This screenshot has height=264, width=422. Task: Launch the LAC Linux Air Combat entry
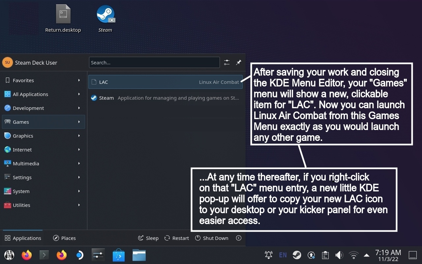point(166,82)
